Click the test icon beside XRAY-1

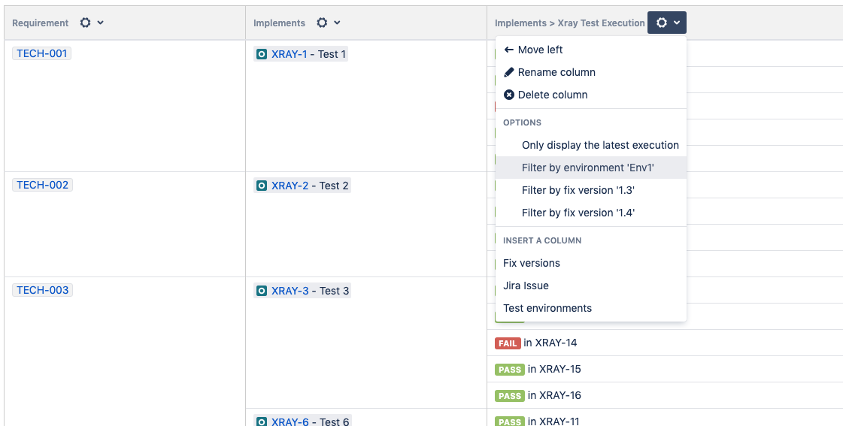262,54
